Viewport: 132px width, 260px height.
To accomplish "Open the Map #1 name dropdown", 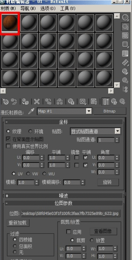I will 89,111.
